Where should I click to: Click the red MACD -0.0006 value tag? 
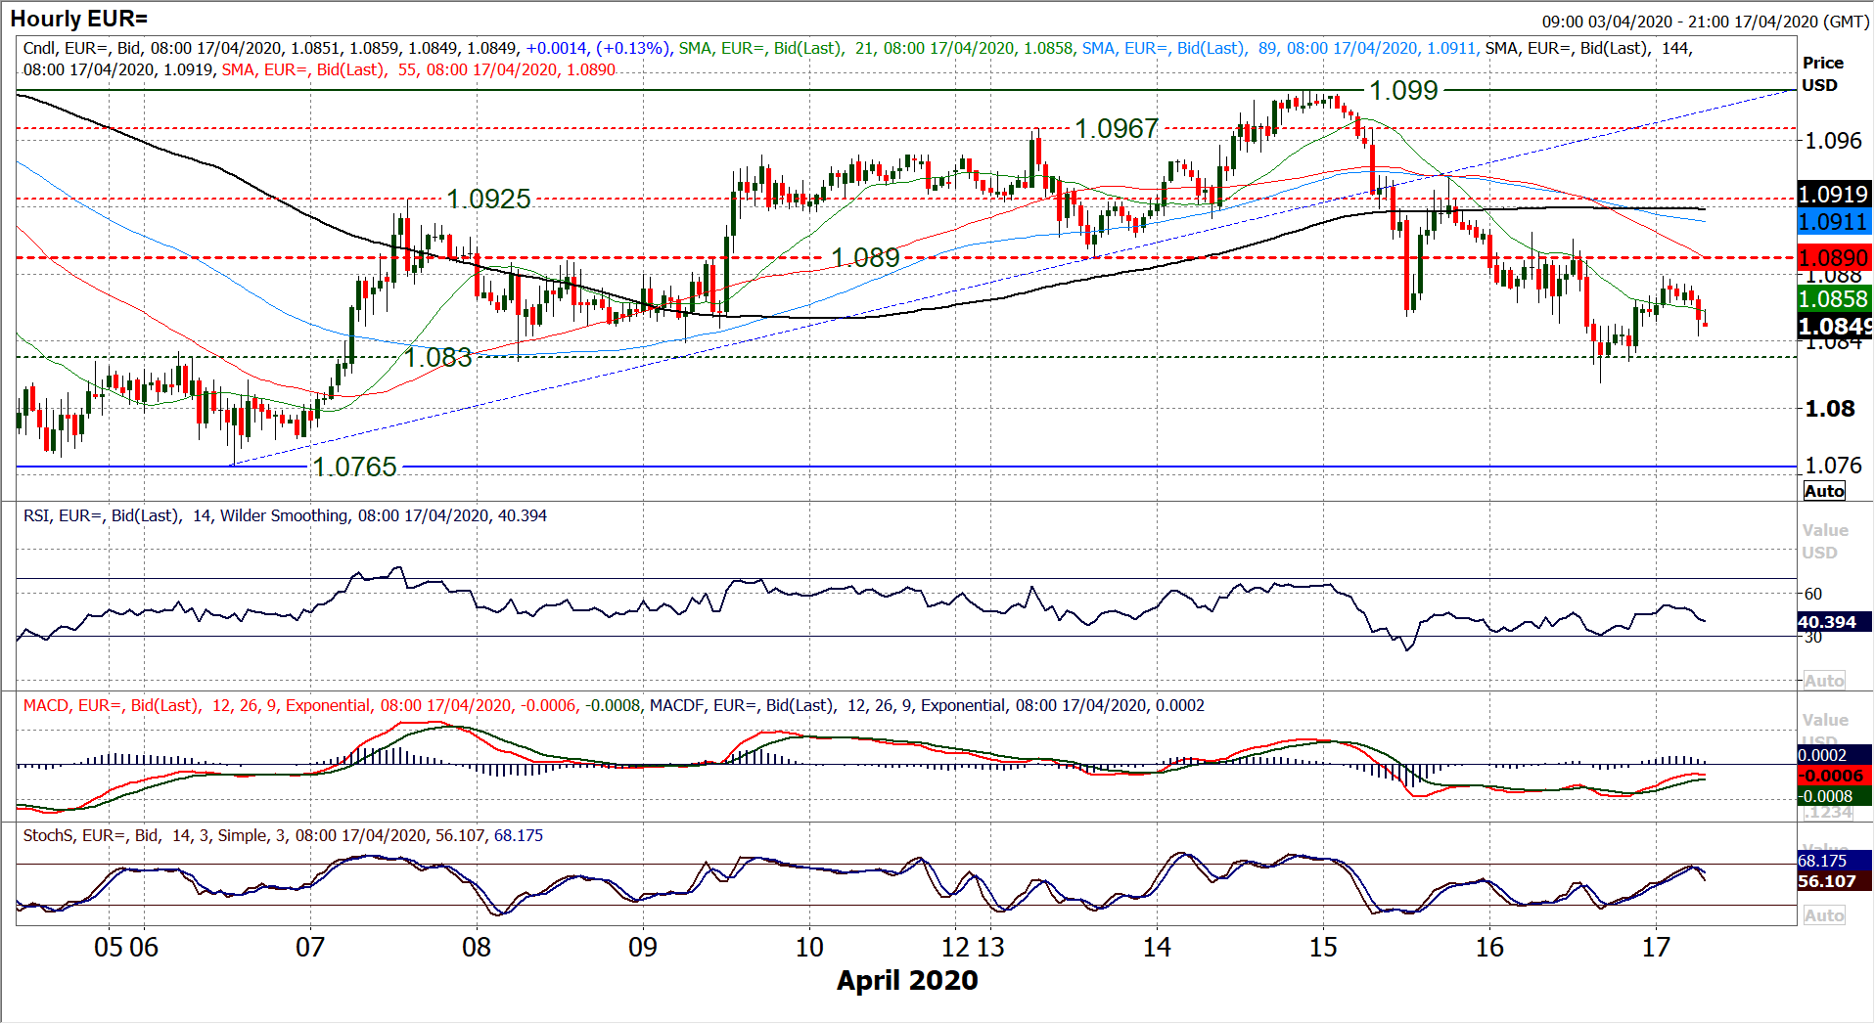1834,776
